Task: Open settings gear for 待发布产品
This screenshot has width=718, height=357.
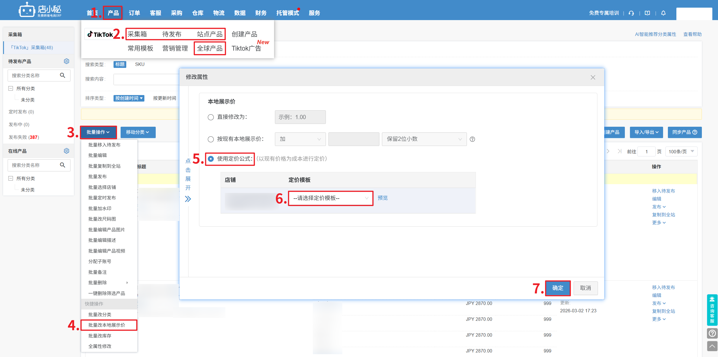Action: tap(67, 61)
